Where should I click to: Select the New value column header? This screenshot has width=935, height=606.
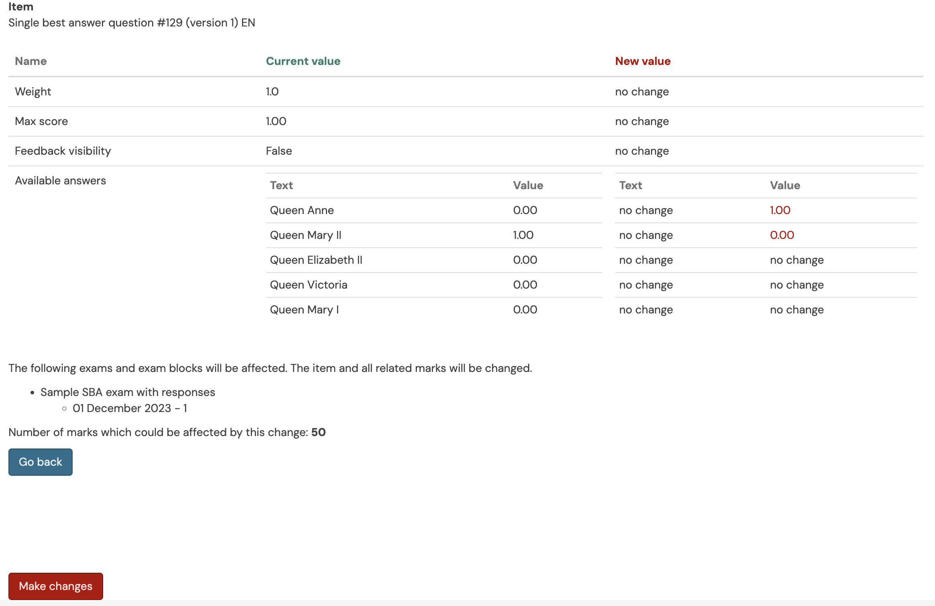tap(642, 61)
